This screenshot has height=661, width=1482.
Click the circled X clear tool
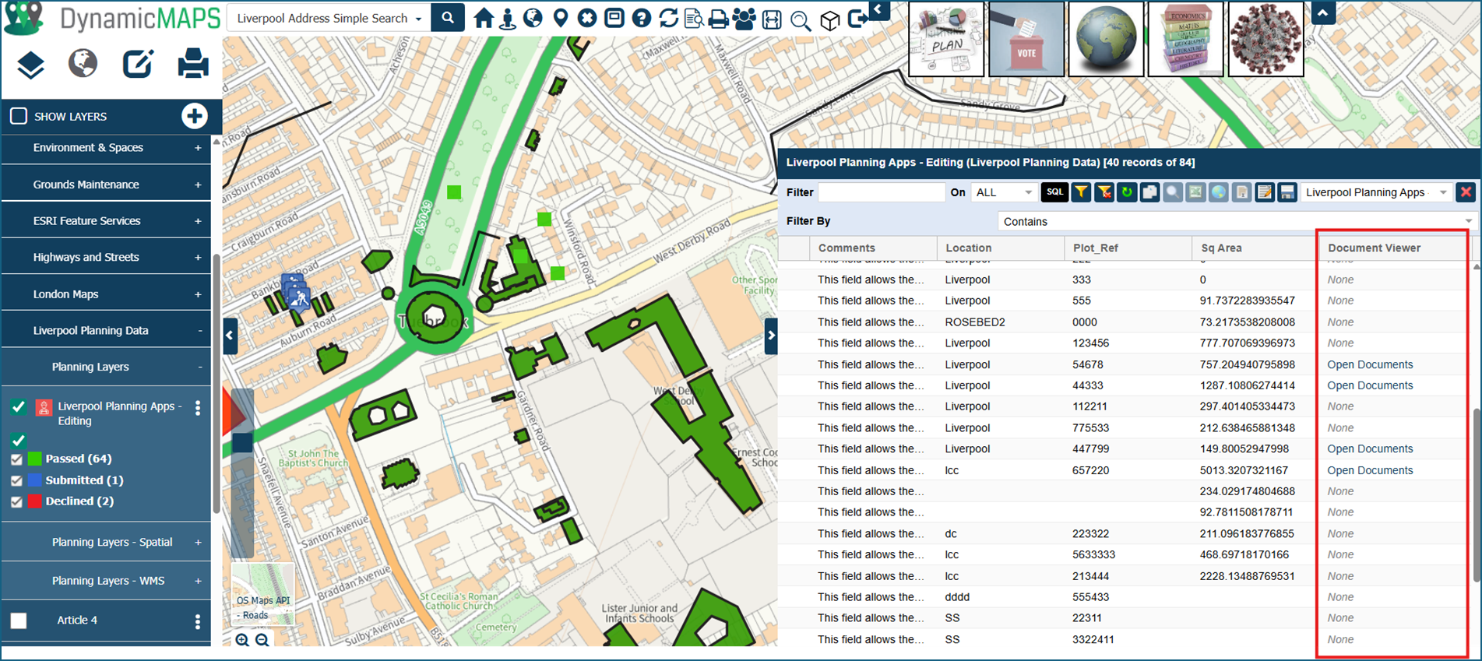coord(587,18)
